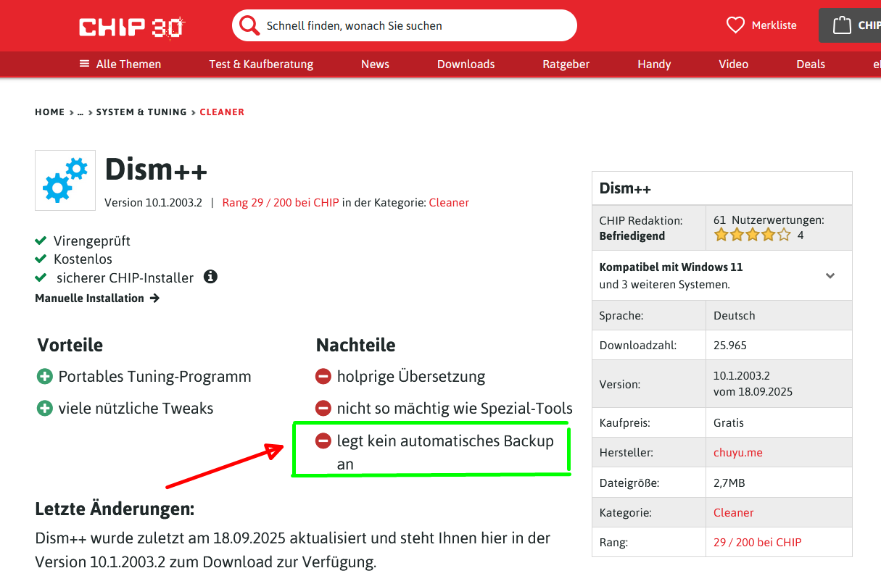This screenshot has width=881, height=576.
Task: Click the info icon beside sicherer CHIP-Installer
Action: (210, 277)
